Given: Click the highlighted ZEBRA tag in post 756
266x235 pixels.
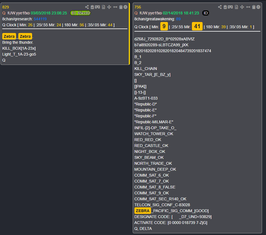Looking at the screenshot, I should (143, 211).
